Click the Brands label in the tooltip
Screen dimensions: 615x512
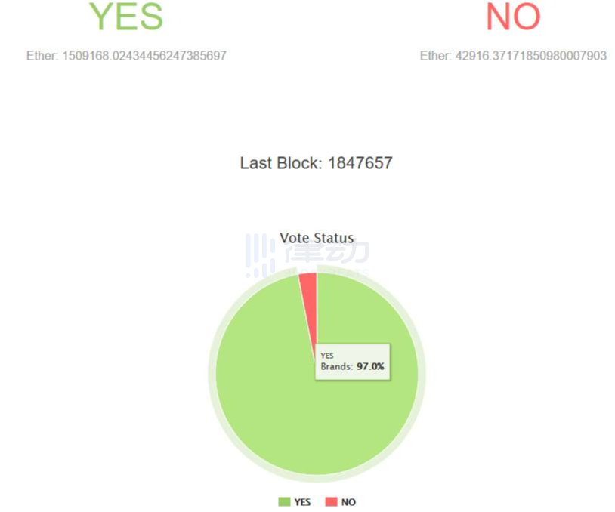[x=336, y=366]
